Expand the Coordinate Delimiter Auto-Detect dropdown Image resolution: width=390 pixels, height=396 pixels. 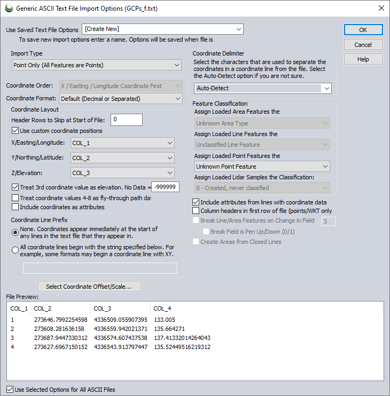pyautogui.click(x=263, y=88)
